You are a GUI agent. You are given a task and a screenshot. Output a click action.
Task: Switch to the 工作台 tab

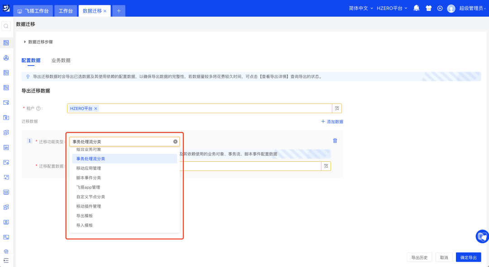66,11
